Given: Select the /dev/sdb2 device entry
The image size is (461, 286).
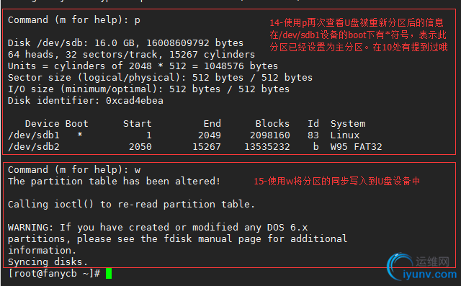Looking at the screenshot, I should click(34, 147).
